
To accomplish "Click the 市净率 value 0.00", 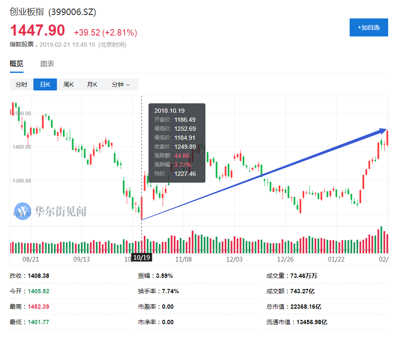I will click(168, 322).
